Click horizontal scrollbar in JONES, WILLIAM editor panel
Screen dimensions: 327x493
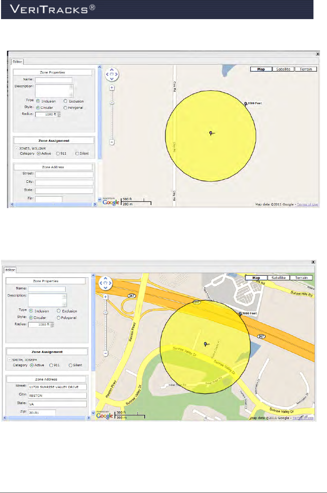pyautogui.click(x=53, y=204)
